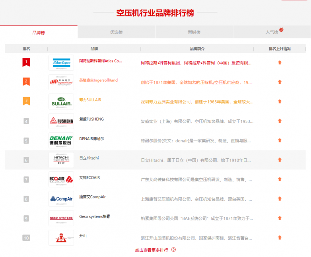Switch to the 新锐榜 tab
The image size is (311, 257).
click(x=194, y=32)
